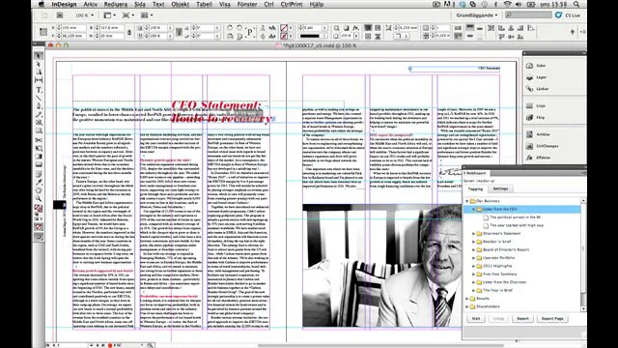The width and height of the screenshot is (618, 348).
Task: Select the Line tool
Action: click(39, 99)
